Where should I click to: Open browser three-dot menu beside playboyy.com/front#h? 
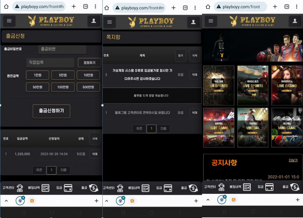[x=95, y=7]
